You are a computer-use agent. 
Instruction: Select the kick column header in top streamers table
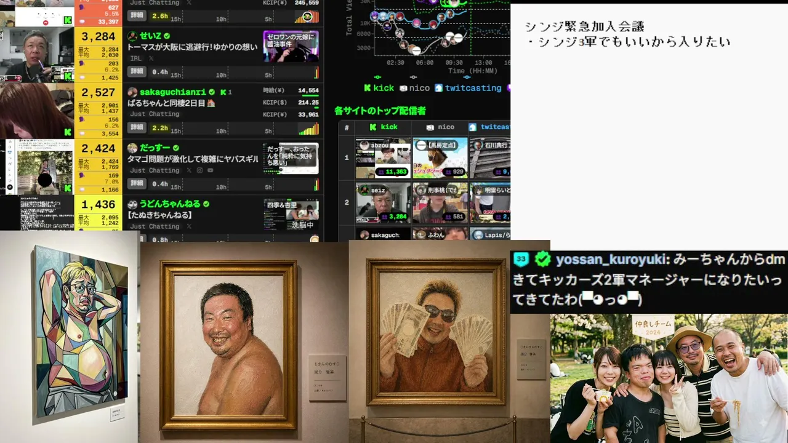pos(383,127)
